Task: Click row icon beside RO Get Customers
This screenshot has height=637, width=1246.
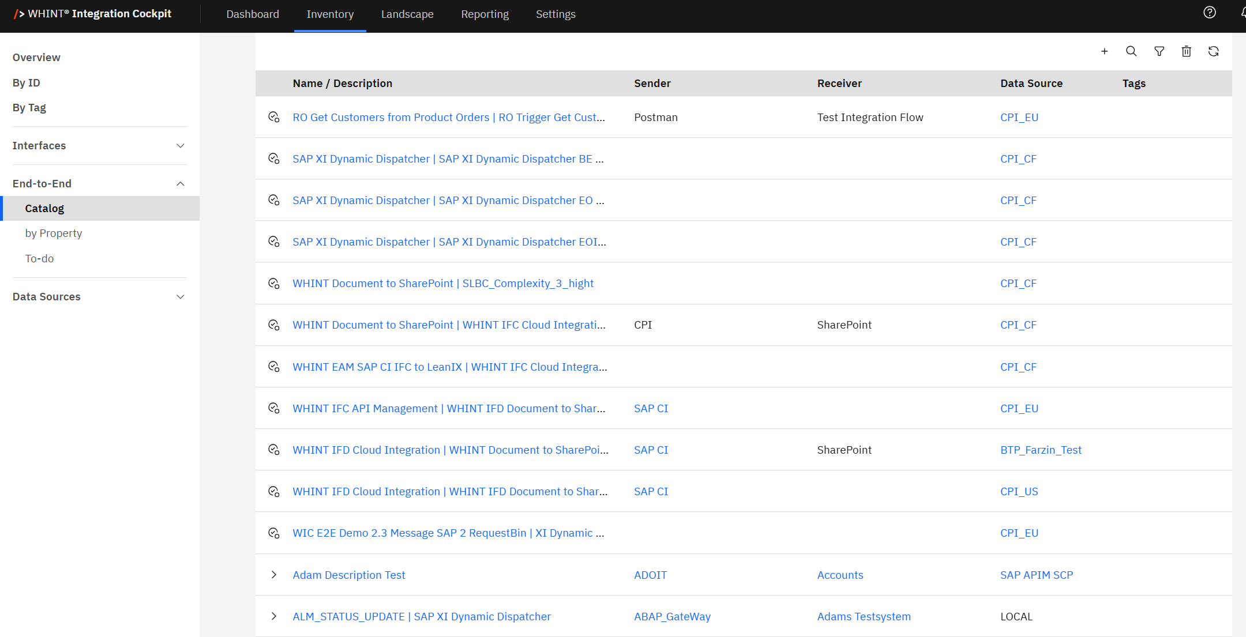Action: (x=274, y=117)
